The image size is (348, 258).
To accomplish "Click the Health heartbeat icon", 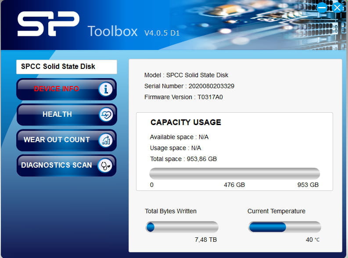I will coord(106,115).
